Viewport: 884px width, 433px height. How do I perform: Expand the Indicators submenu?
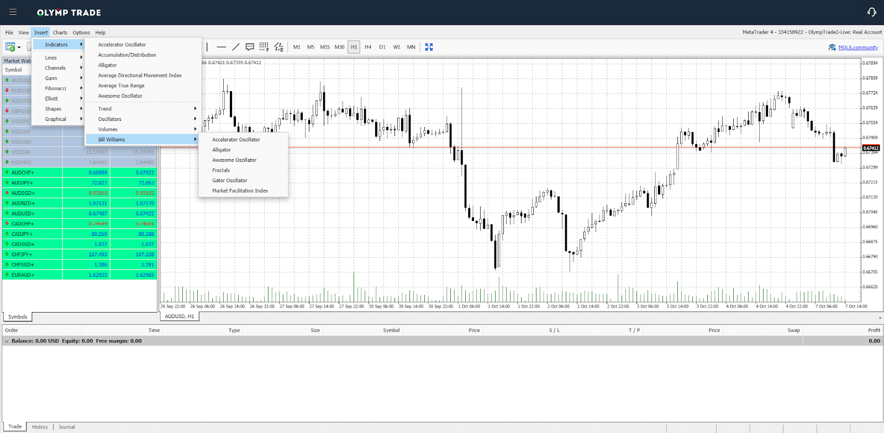[x=58, y=45]
